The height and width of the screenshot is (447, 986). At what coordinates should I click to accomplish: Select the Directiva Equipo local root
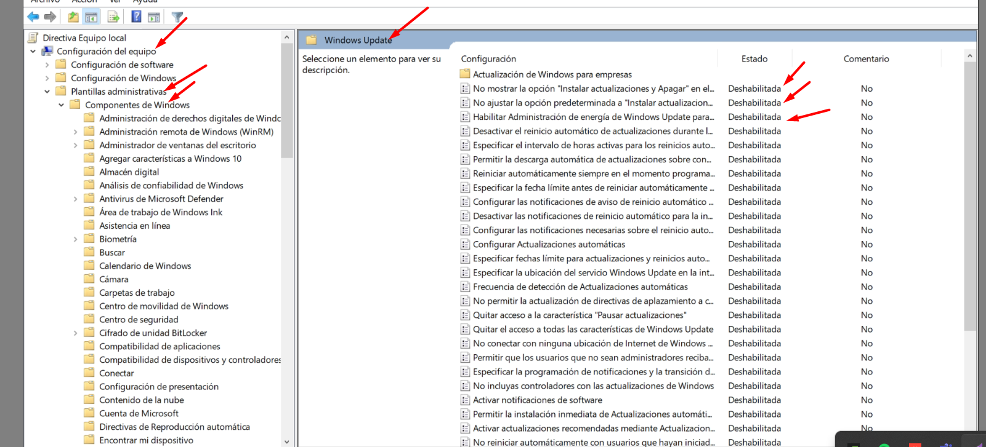click(84, 38)
